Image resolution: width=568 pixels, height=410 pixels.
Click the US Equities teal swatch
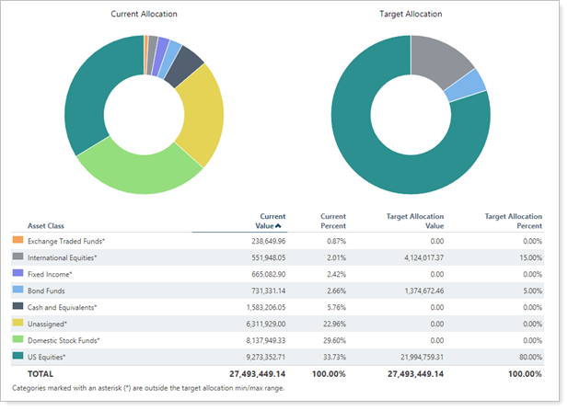coord(18,357)
